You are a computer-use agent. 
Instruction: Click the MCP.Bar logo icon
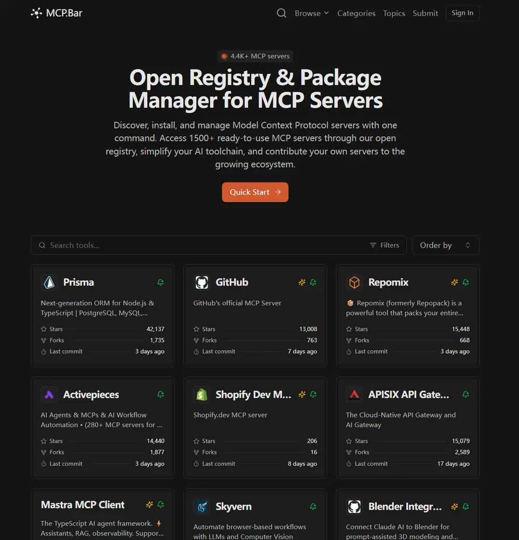pos(36,14)
